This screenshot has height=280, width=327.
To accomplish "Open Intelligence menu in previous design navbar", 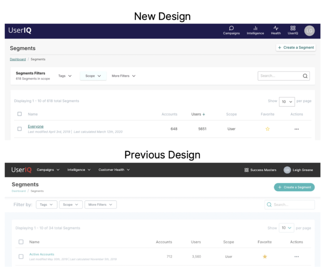I will point(79,170).
